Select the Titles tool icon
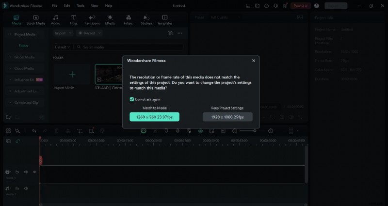 coord(74,19)
